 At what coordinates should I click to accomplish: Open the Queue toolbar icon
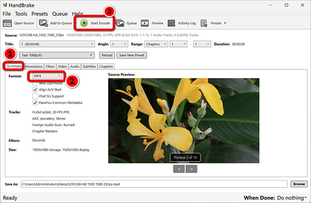click(120, 23)
